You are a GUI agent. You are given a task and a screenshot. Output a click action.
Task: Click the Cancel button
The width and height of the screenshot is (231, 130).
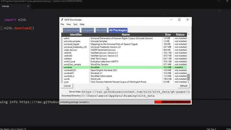click(67, 86)
